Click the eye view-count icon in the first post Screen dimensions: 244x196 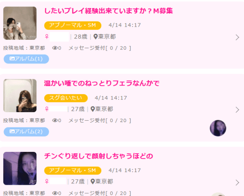pos(55,48)
